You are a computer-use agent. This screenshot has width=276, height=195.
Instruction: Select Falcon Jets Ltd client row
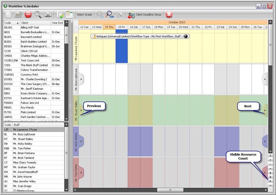pyautogui.click(x=34, y=103)
